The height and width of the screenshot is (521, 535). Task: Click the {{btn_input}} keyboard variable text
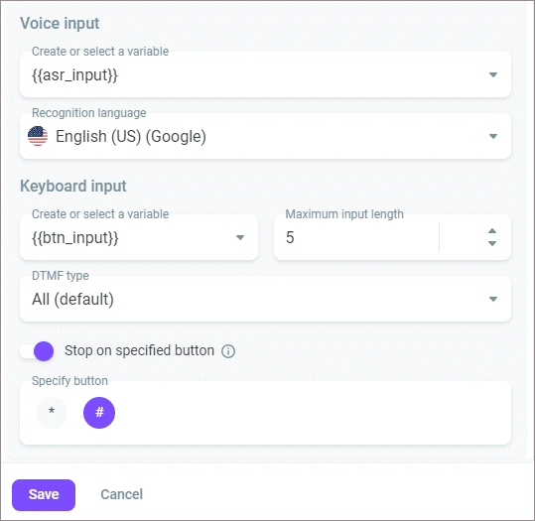coord(75,238)
